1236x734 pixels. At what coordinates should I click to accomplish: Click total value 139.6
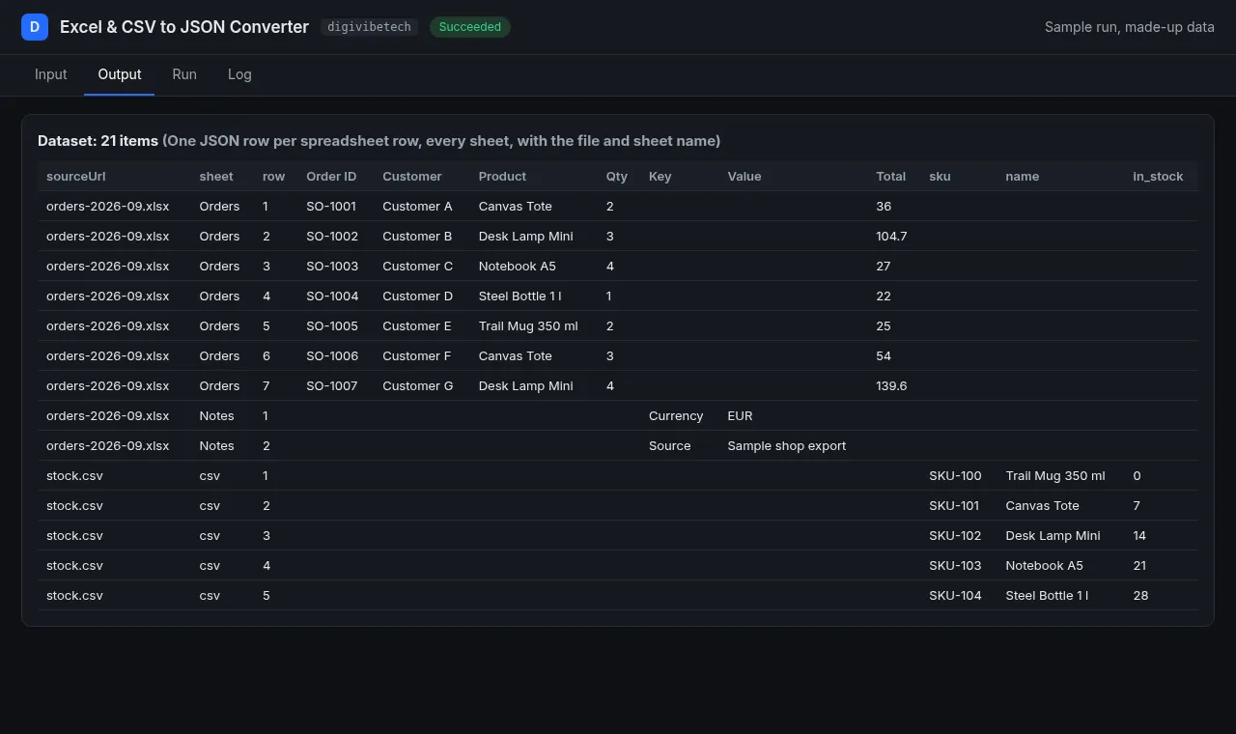(891, 385)
